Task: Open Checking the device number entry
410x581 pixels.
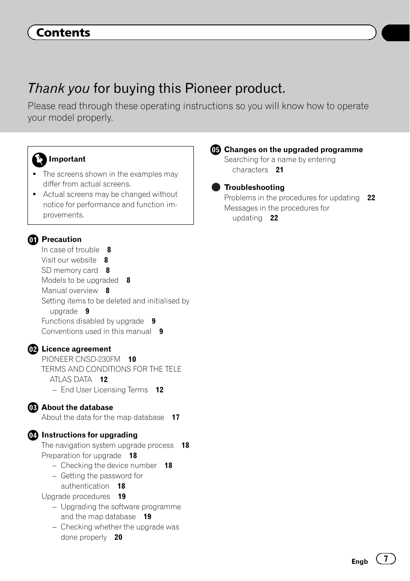Action: [108, 466]
